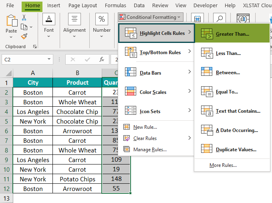Click the Icon Sets icon
This screenshot has height=203, width=272.
tap(131, 110)
